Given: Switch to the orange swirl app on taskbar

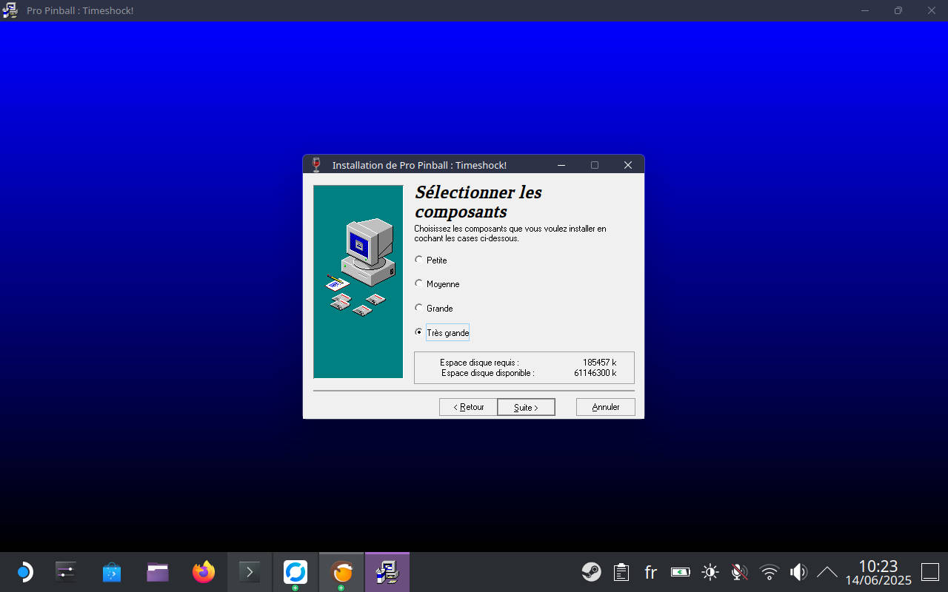Looking at the screenshot, I should tap(341, 572).
